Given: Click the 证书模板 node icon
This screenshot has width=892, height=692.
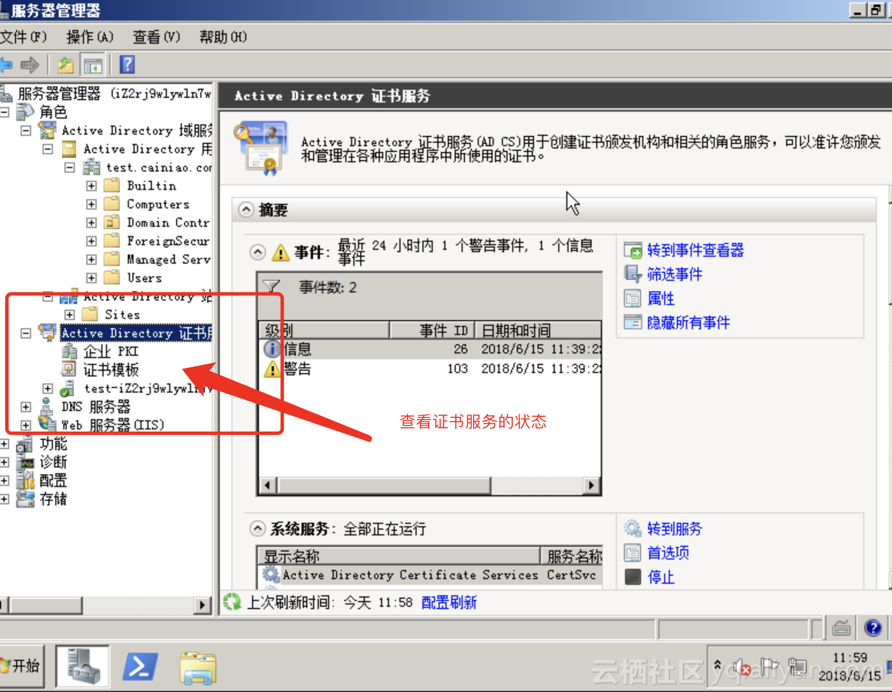Looking at the screenshot, I should pos(69,369).
